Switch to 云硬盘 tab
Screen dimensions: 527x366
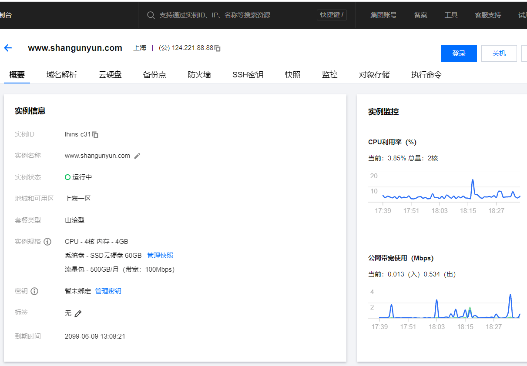click(x=110, y=75)
